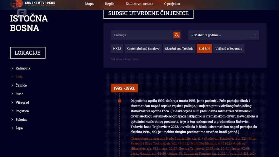Expand the Foča chevron arrow
The image size is (279, 157).
12,77
